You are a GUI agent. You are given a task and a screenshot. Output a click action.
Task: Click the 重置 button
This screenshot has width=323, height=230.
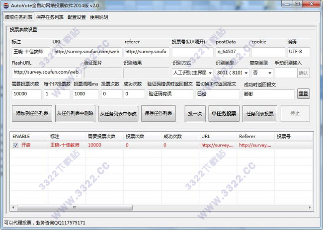304,94
